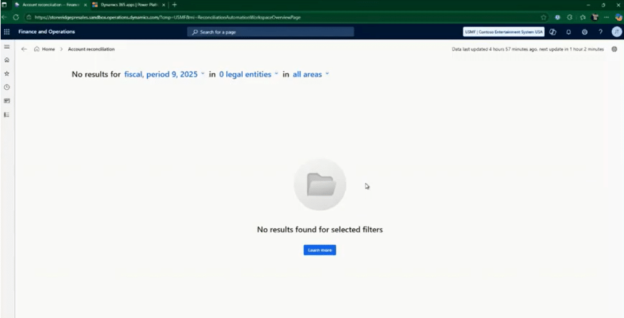This screenshot has height=318, width=624.
Task: Open Favorites star in left sidebar
Action: (7, 73)
